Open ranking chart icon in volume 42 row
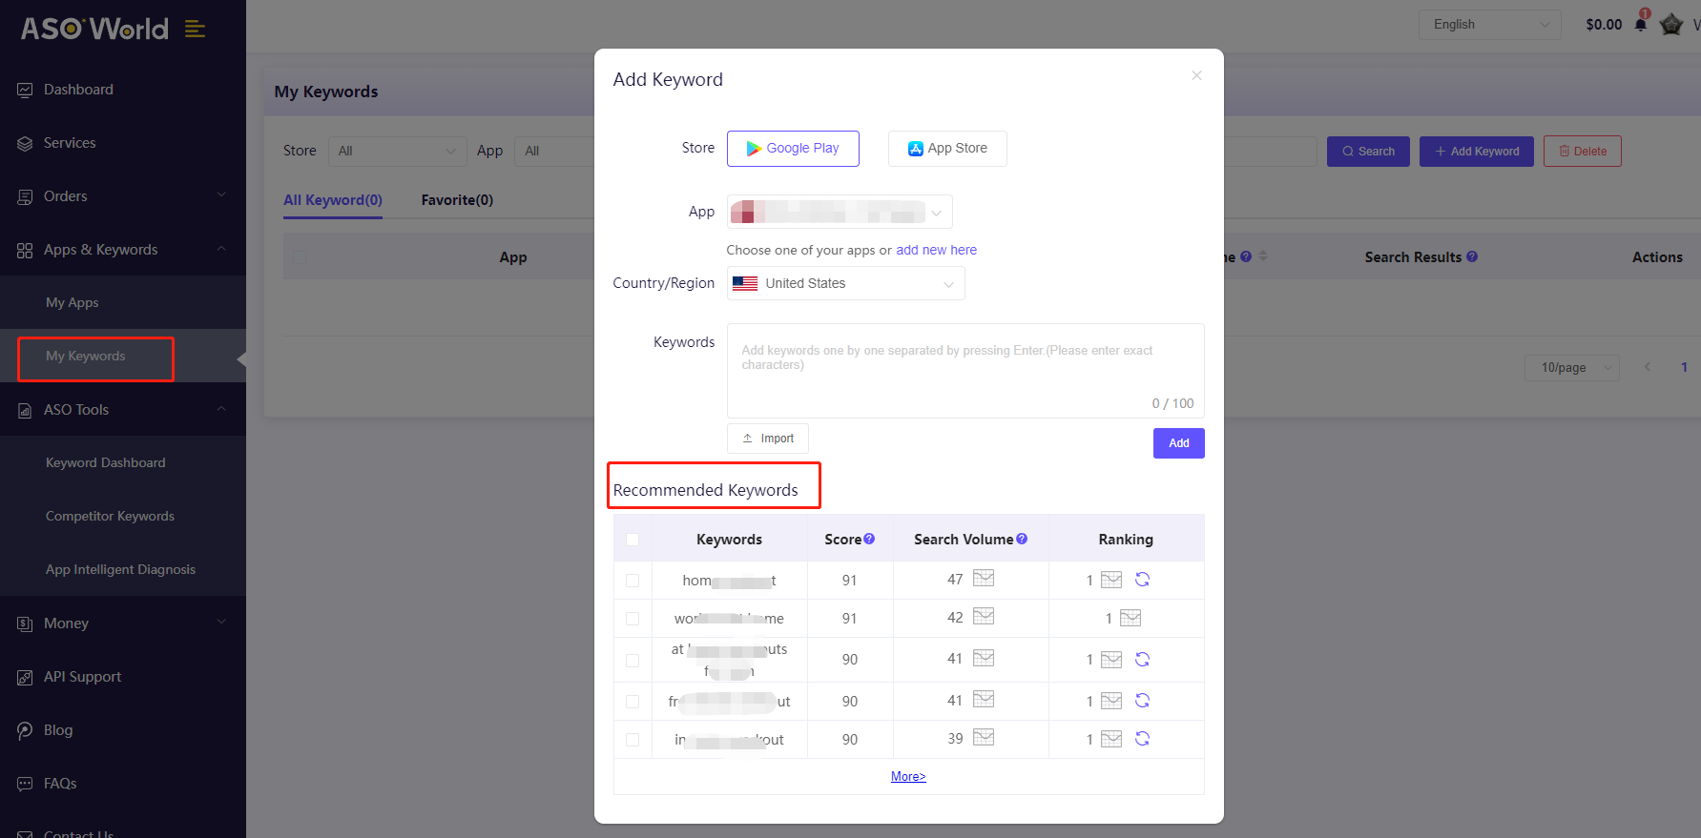1701x838 pixels. tap(1131, 618)
